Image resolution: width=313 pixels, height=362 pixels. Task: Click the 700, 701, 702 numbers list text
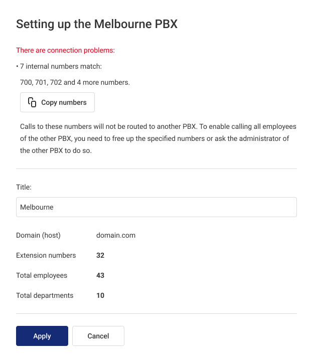pos(75,82)
